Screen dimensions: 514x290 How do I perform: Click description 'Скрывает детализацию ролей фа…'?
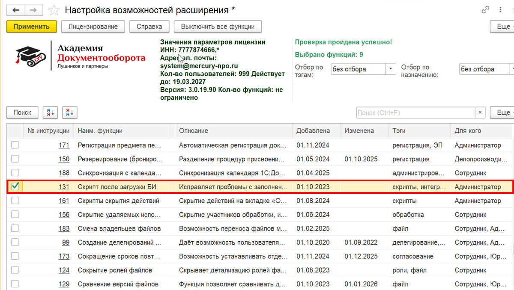click(233, 270)
